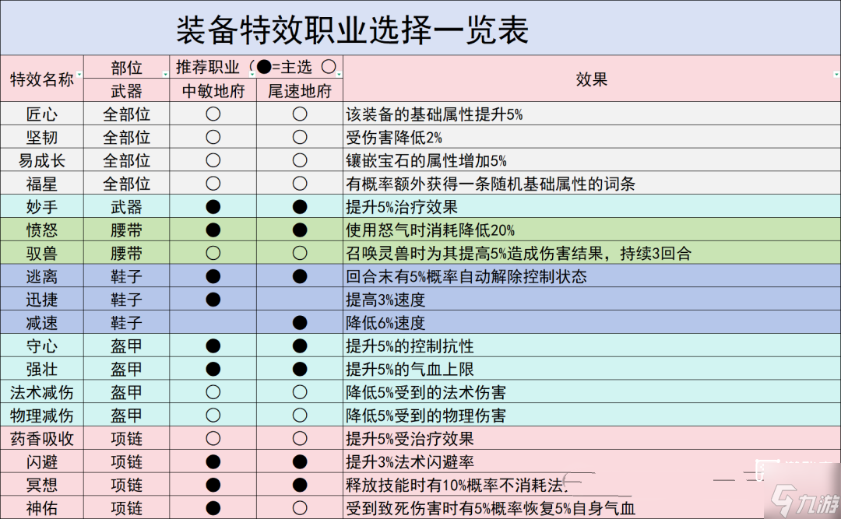The width and height of the screenshot is (841, 519).
Task: Select the 迅捷 cell
Action: tap(42, 299)
